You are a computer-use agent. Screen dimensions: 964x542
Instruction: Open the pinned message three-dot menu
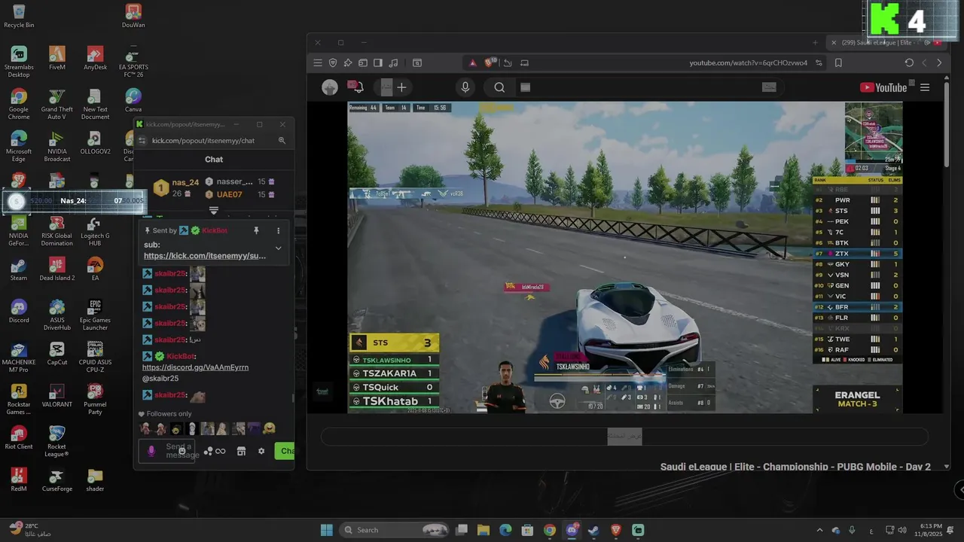pyautogui.click(x=278, y=230)
